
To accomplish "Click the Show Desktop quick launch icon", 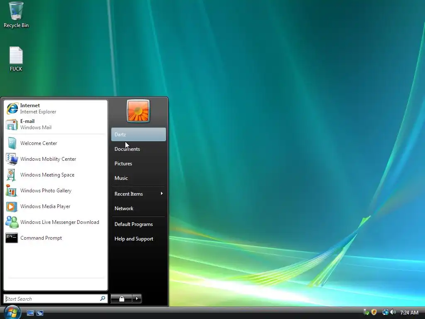I will click(x=30, y=313).
